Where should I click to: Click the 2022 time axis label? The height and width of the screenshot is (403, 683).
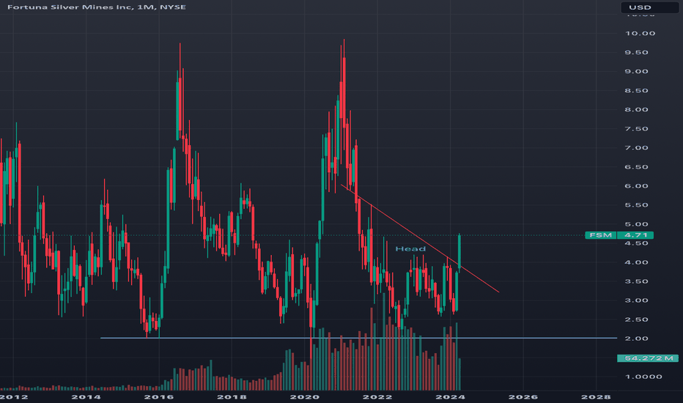[377, 397]
